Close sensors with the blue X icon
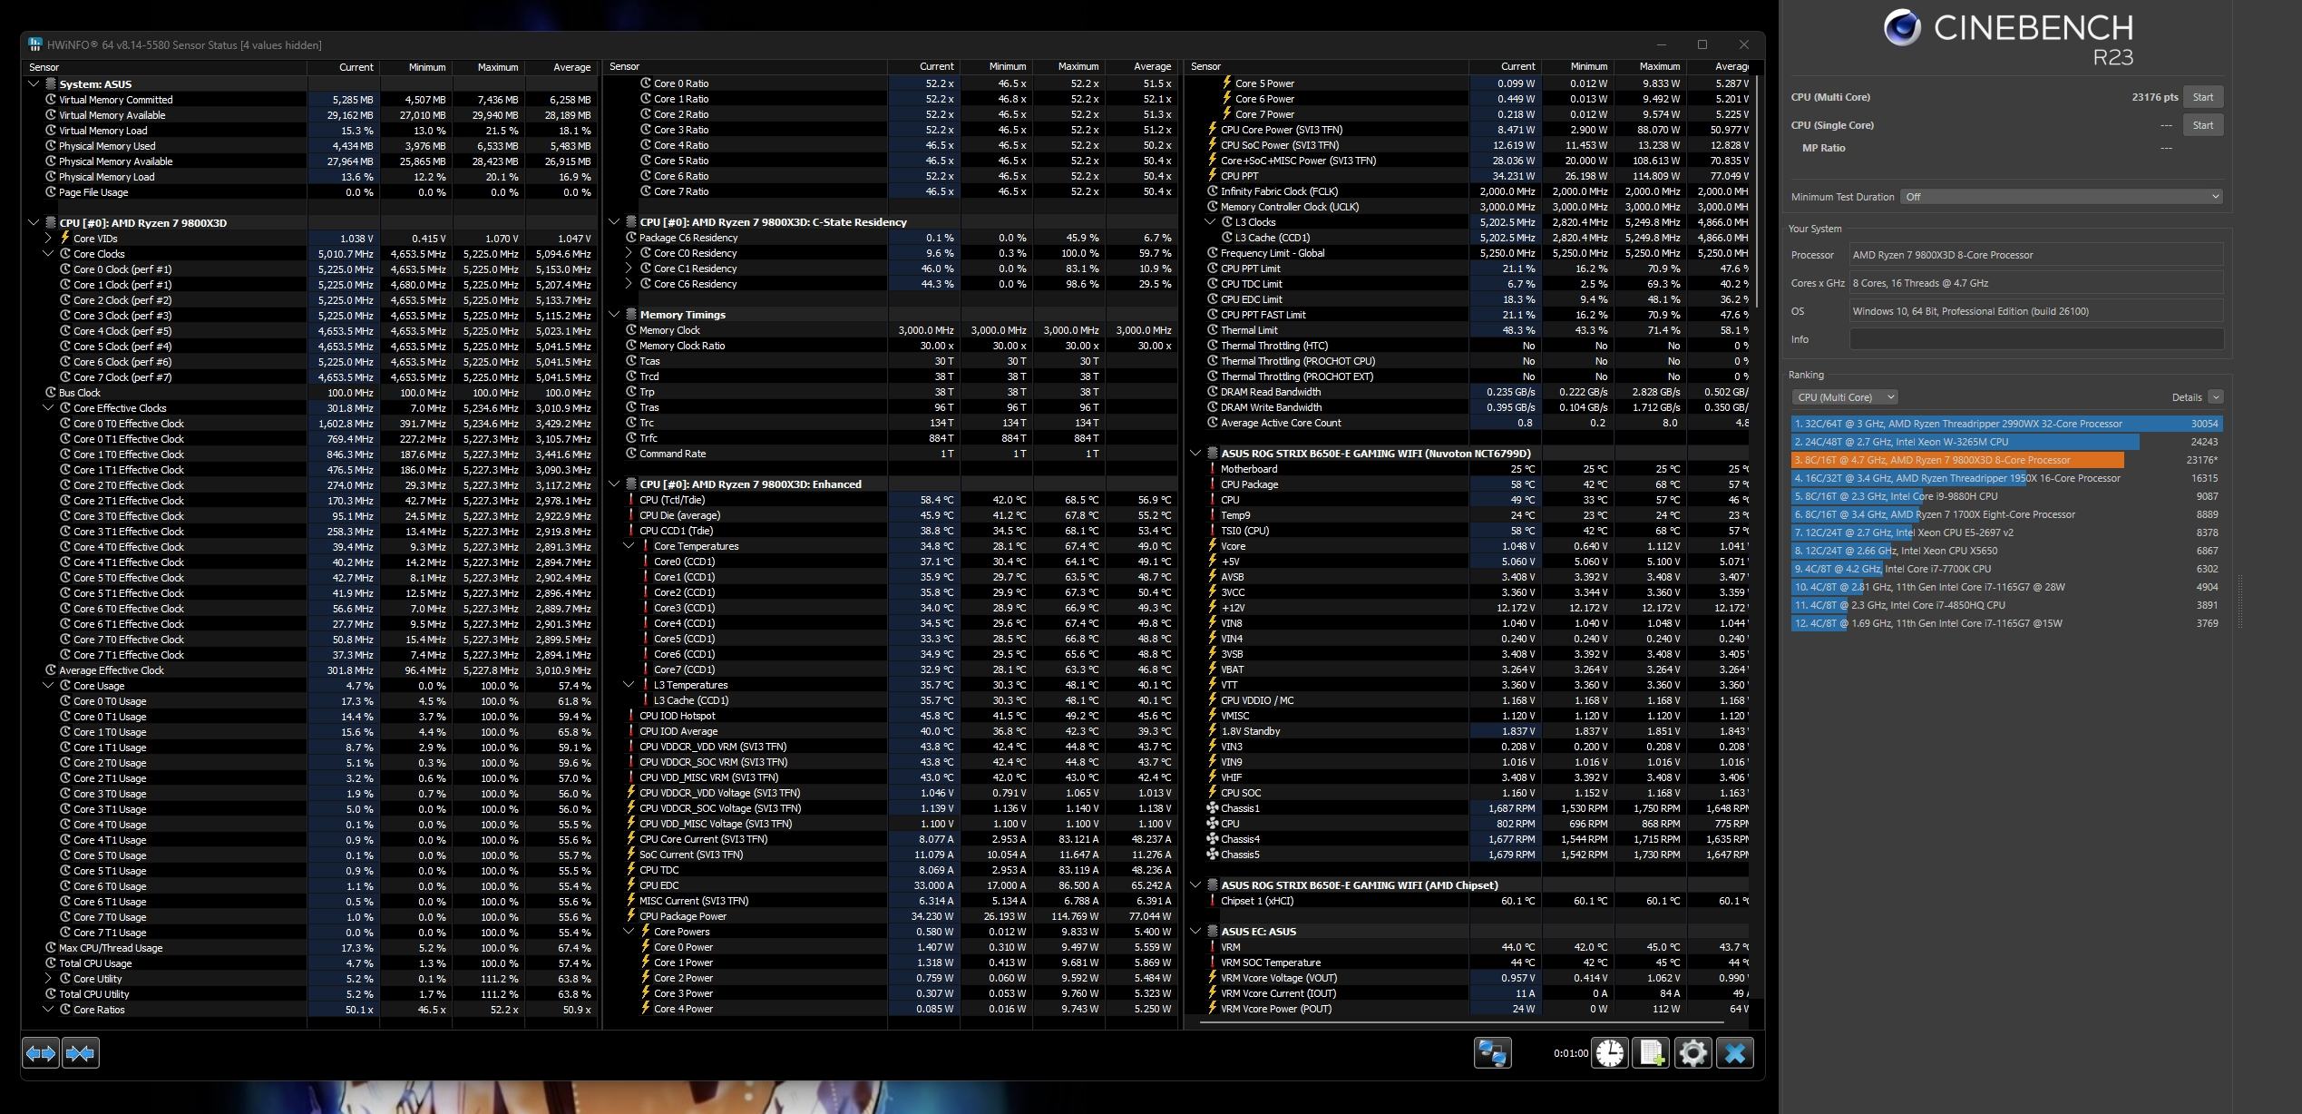2302x1114 pixels. pos(1735,1053)
